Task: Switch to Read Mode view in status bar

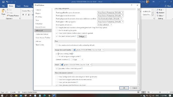Action: click(x=138, y=92)
